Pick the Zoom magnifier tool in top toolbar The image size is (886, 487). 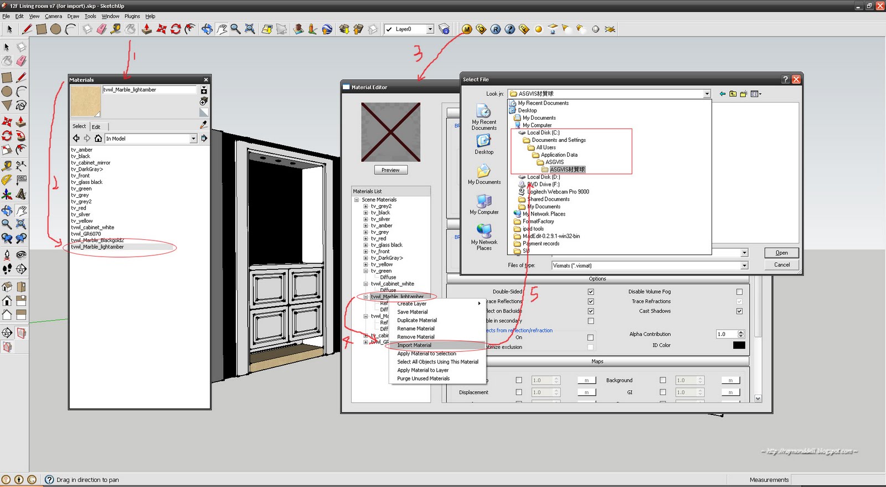[x=235, y=29]
